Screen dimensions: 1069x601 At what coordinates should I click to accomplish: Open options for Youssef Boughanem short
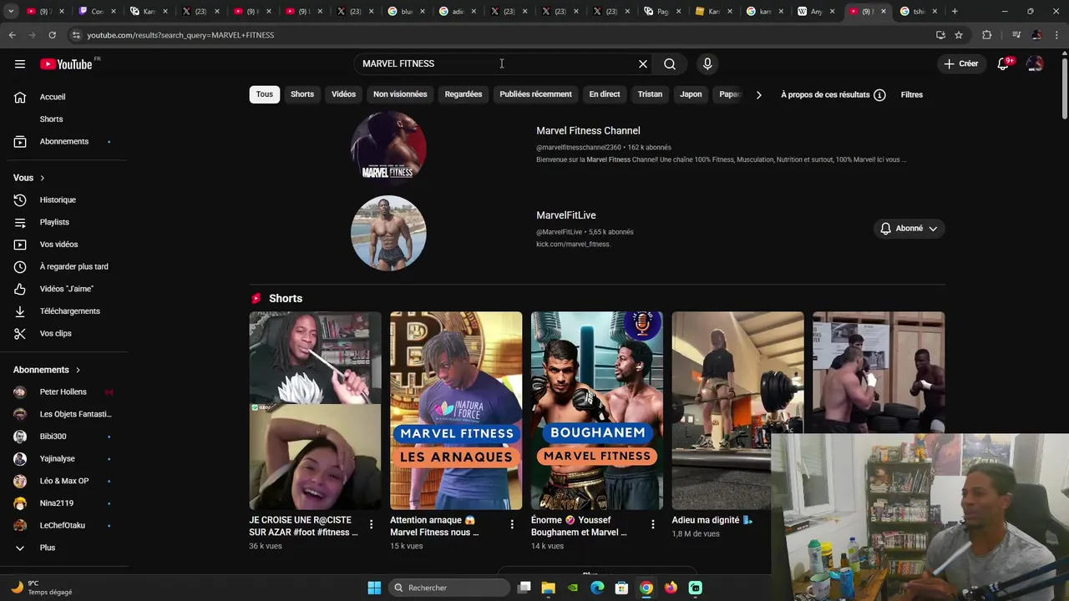pos(653,525)
